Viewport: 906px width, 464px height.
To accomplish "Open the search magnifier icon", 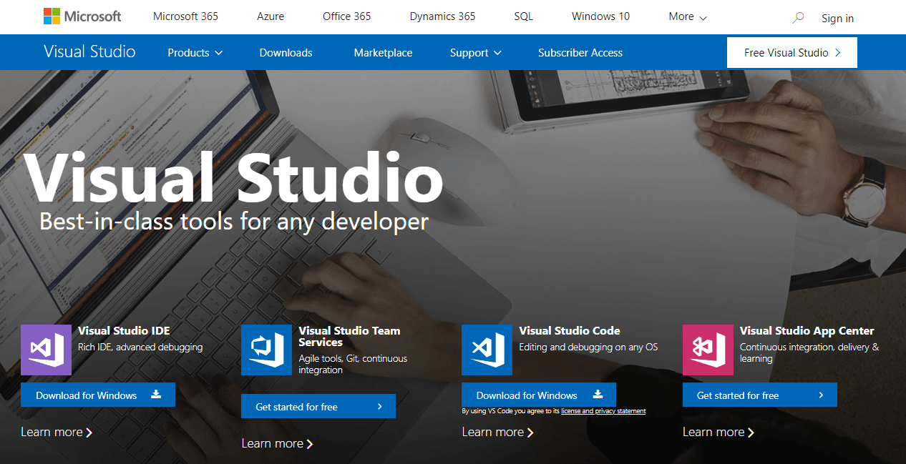I will pos(798,17).
